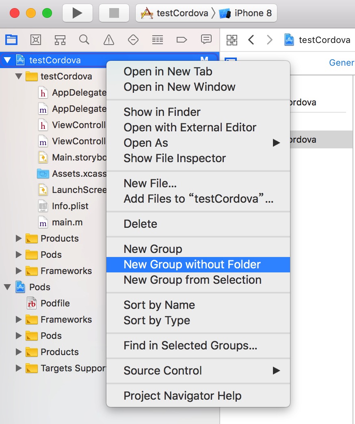Viewport: 355px width, 424px height.
Task: Click testCordova in the editor jump bar
Action: [x=317, y=40]
